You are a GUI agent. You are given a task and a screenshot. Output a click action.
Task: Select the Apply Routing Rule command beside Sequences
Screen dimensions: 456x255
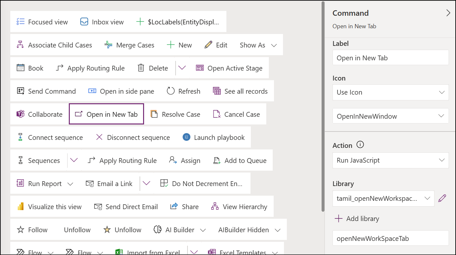(122, 160)
